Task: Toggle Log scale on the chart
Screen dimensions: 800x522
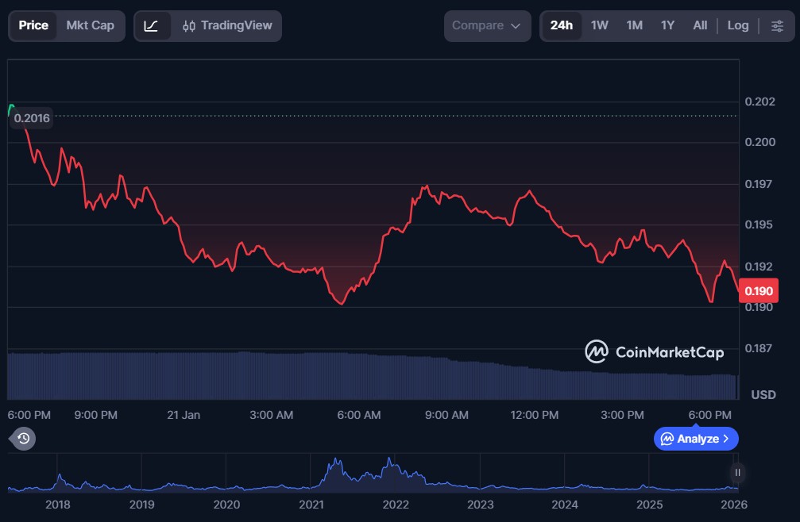Action: (738, 25)
